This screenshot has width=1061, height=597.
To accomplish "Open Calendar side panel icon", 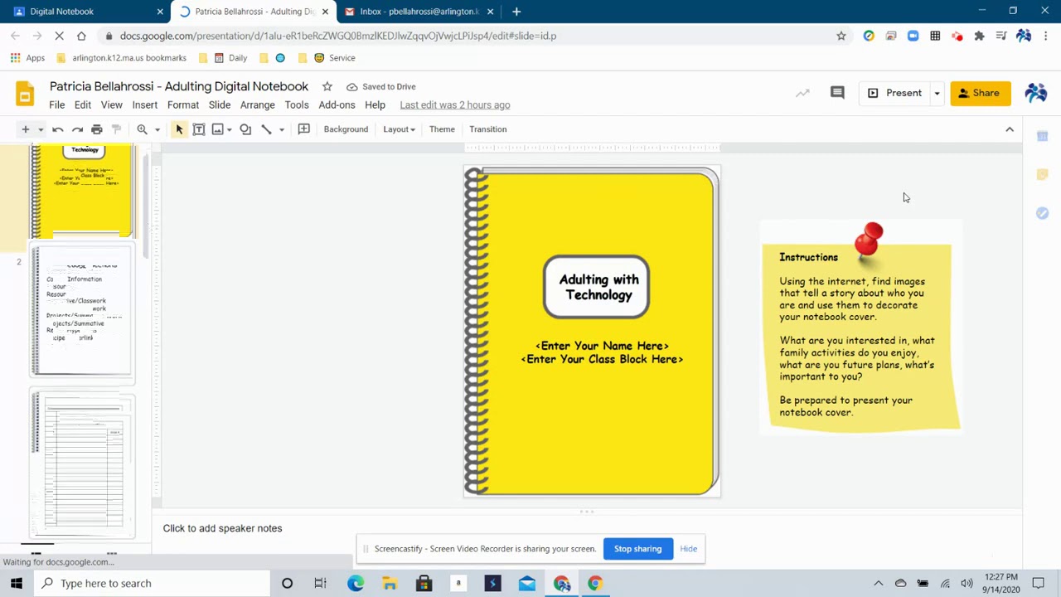I will point(1043,136).
